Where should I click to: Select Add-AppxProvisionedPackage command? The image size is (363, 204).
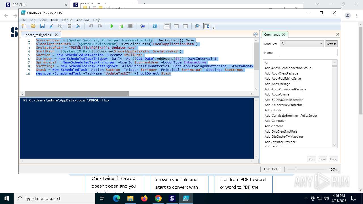[x=285, y=89]
